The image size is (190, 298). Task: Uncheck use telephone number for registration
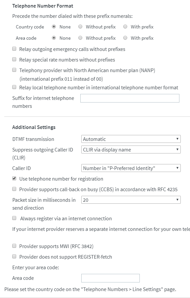[14, 179]
